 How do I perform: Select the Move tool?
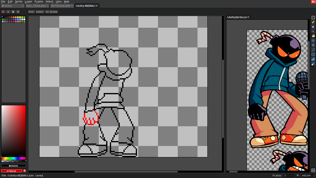(313, 41)
